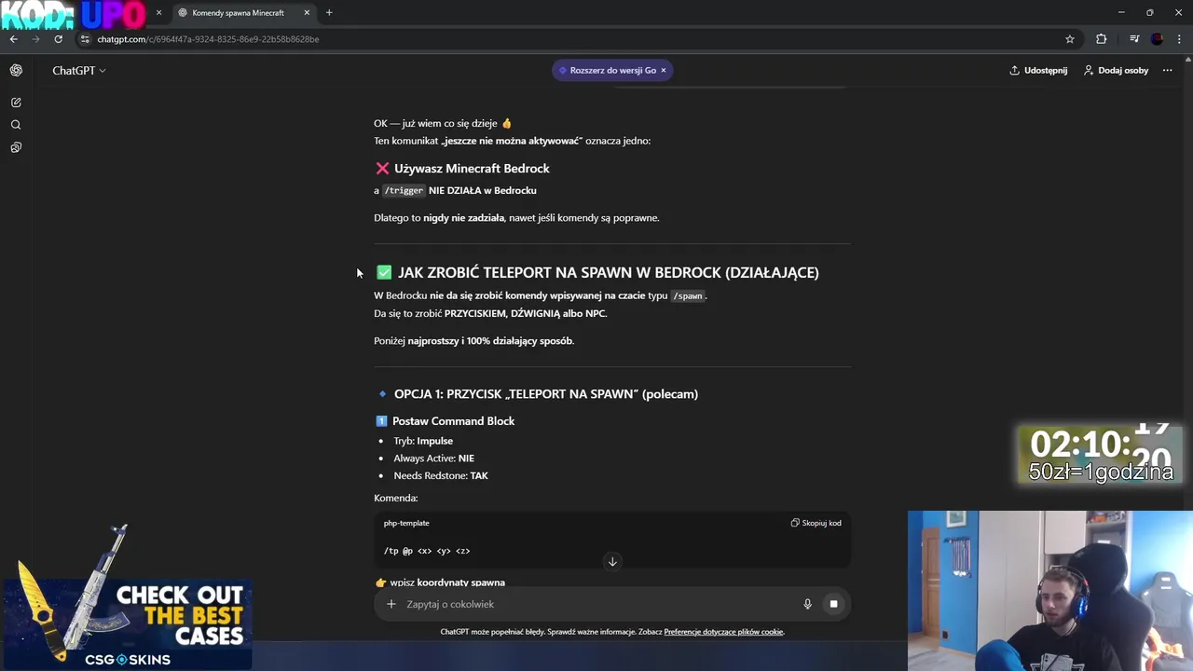The image size is (1193, 671).
Task: Start voice dictation with the microphone icon
Action: [x=807, y=604]
